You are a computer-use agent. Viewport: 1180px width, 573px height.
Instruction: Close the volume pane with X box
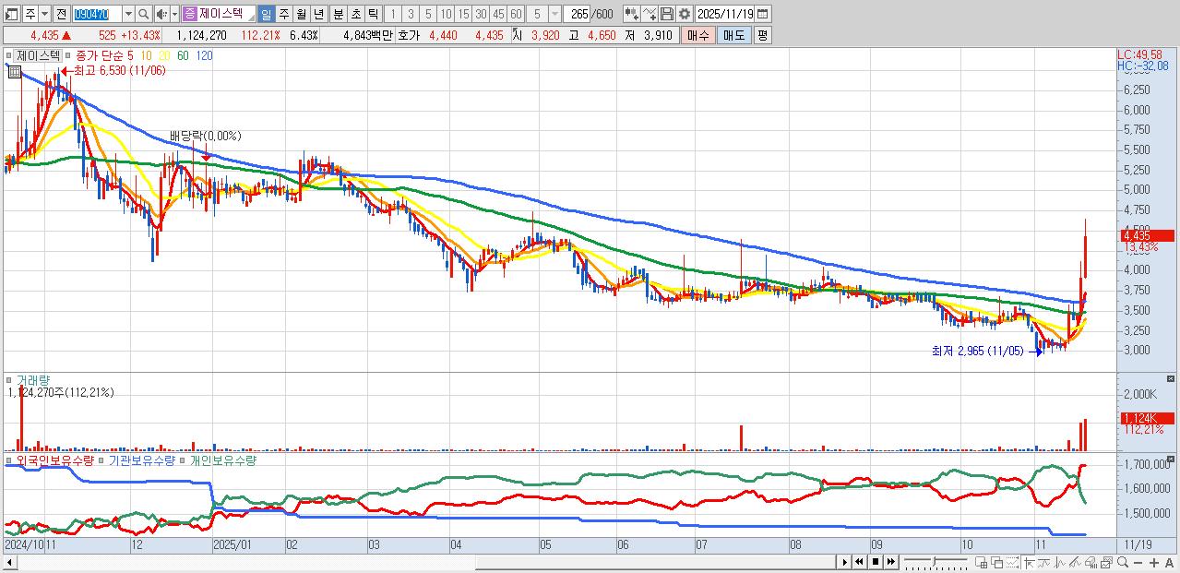[1171, 378]
